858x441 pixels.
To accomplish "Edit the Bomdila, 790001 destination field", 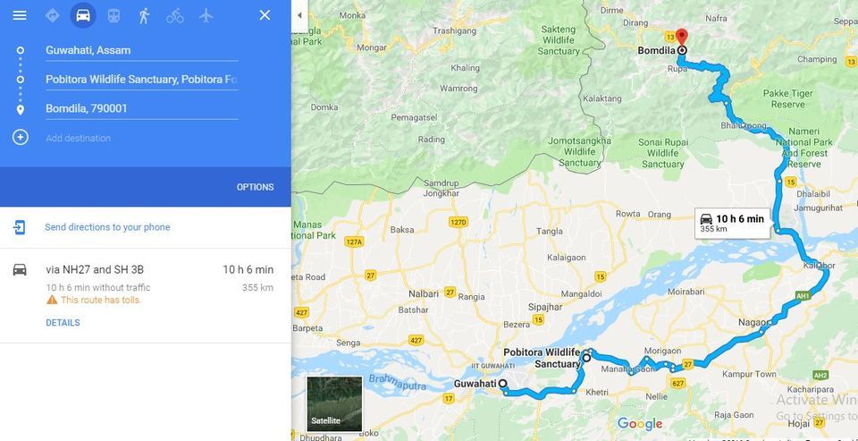I will point(142,108).
